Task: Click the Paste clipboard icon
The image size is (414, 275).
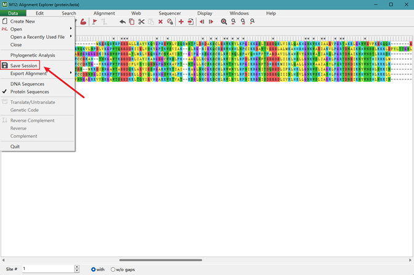Action: point(151,22)
